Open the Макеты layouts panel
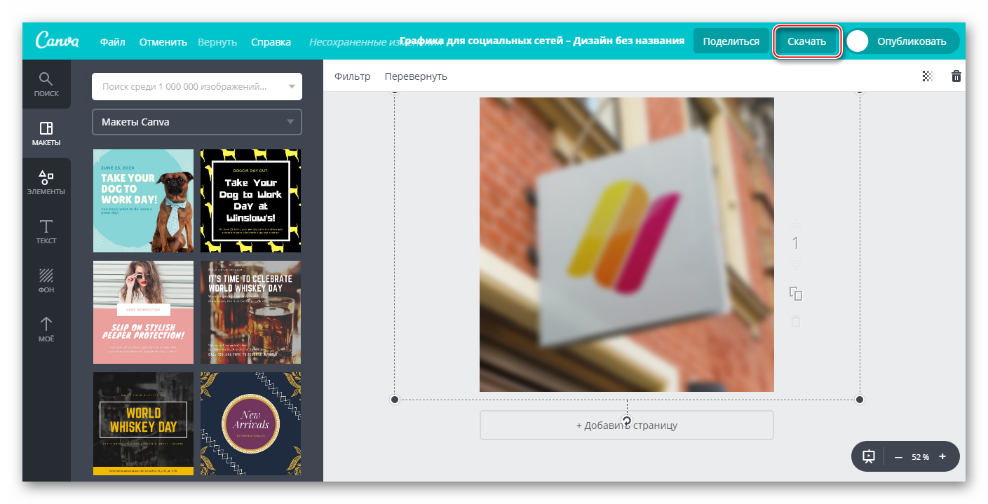Screen dimensions: 988x504 point(46,133)
